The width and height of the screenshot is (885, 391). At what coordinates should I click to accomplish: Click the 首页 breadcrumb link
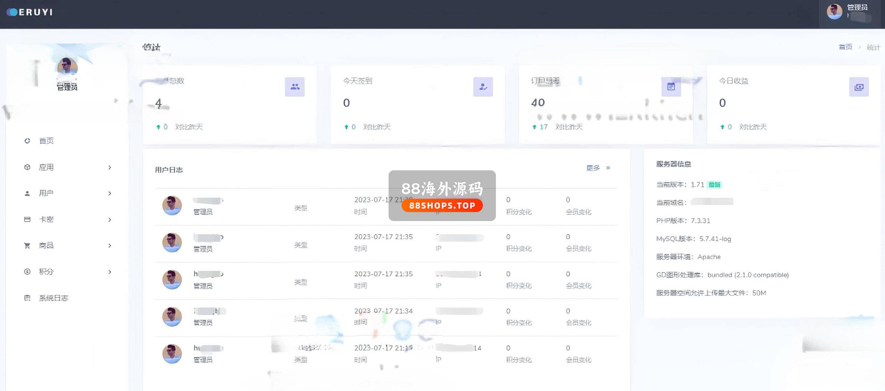pyautogui.click(x=845, y=47)
